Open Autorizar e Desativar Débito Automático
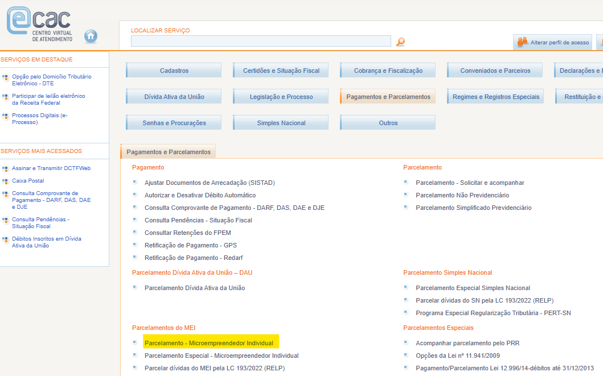 pyautogui.click(x=200, y=195)
